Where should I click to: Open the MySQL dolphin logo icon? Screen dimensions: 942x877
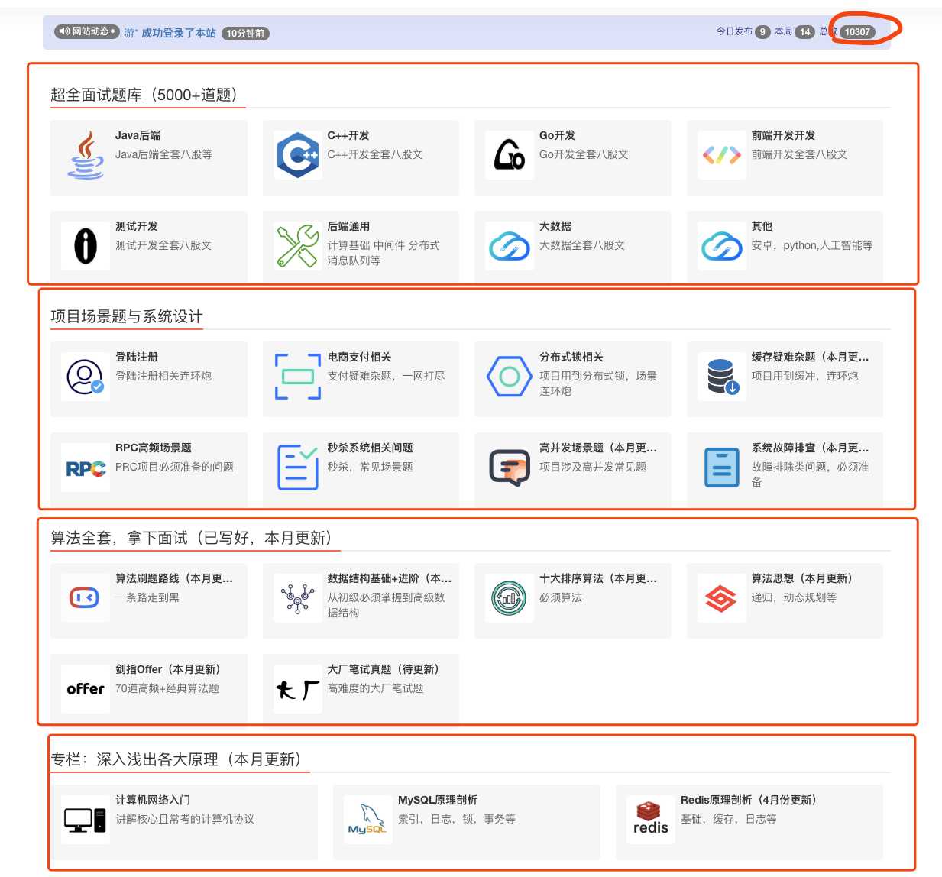tap(367, 820)
